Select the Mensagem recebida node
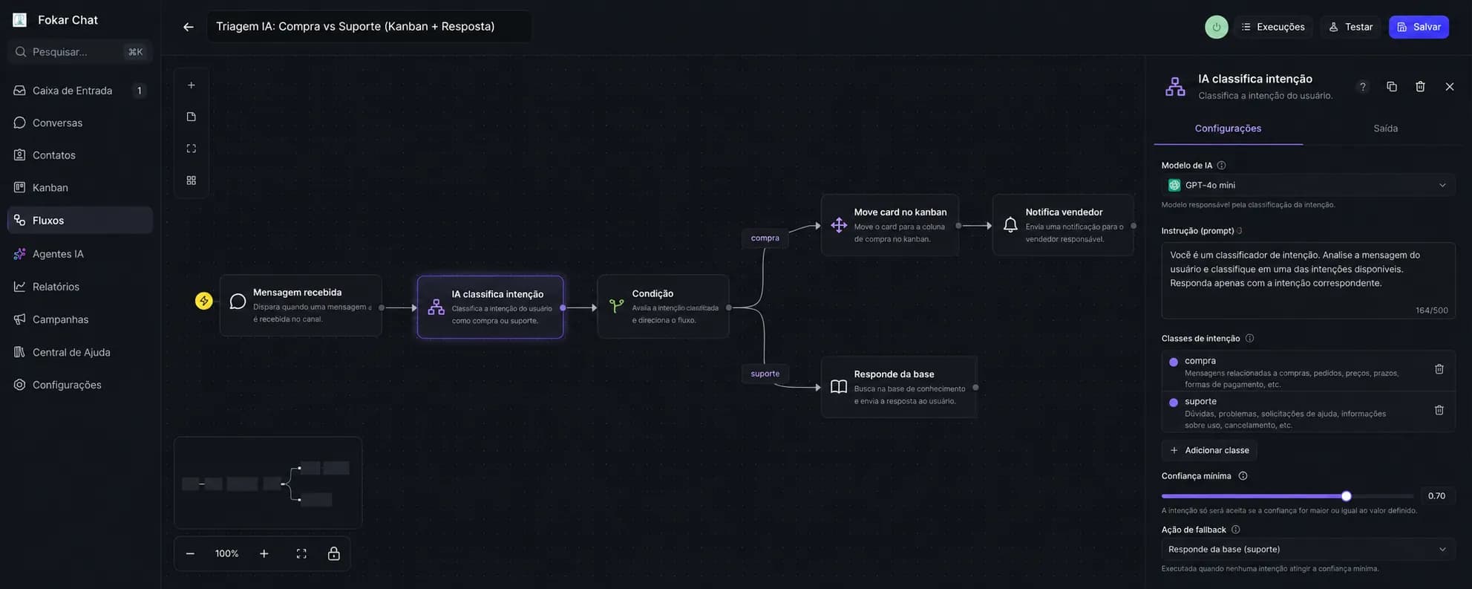Screen dimensions: 1472x589 click(301, 306)
